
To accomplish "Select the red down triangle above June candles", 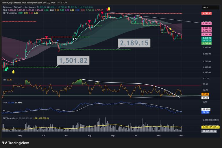I will (x=46, y=37).
